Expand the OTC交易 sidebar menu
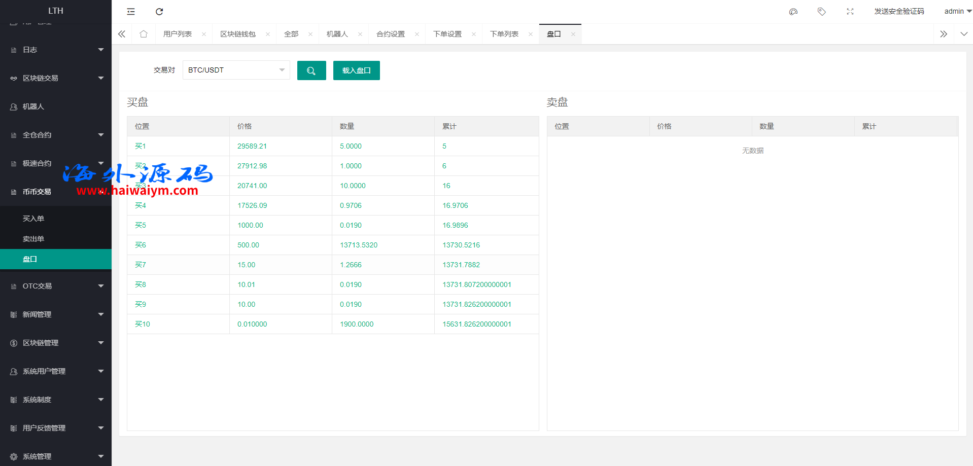 coord(56,286)
